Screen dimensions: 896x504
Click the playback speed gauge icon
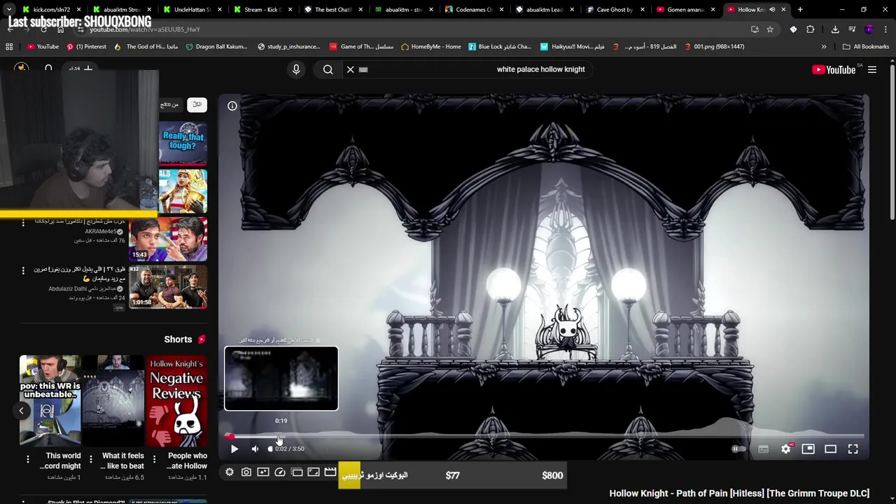tap(280, 472)
